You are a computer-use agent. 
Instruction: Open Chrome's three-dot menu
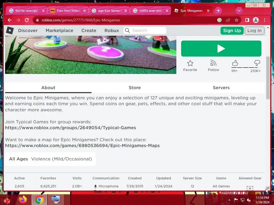(264, 20)
